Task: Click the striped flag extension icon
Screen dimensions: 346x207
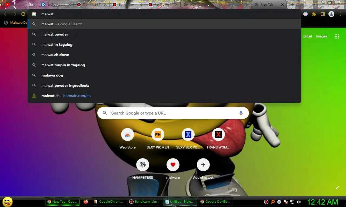Action: click(x=305, y=14)
